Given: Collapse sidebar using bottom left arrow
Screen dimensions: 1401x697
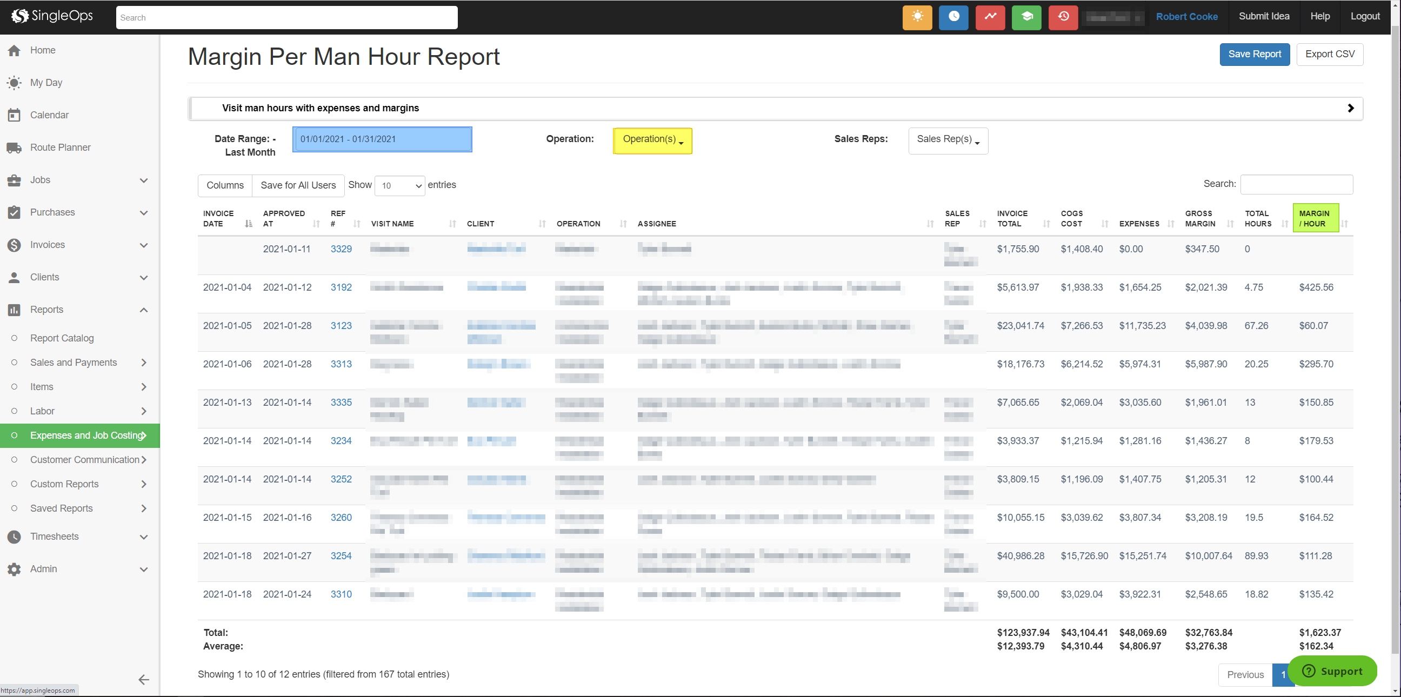Looking at the screenshot, I should coord(144,680).
